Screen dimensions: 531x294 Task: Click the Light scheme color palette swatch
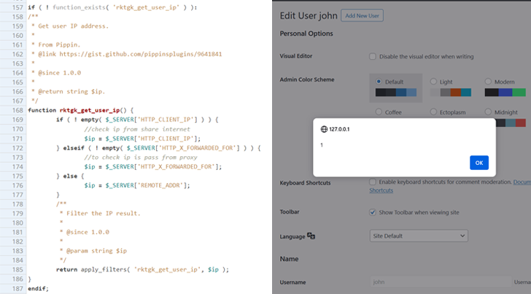click(450, 93)
